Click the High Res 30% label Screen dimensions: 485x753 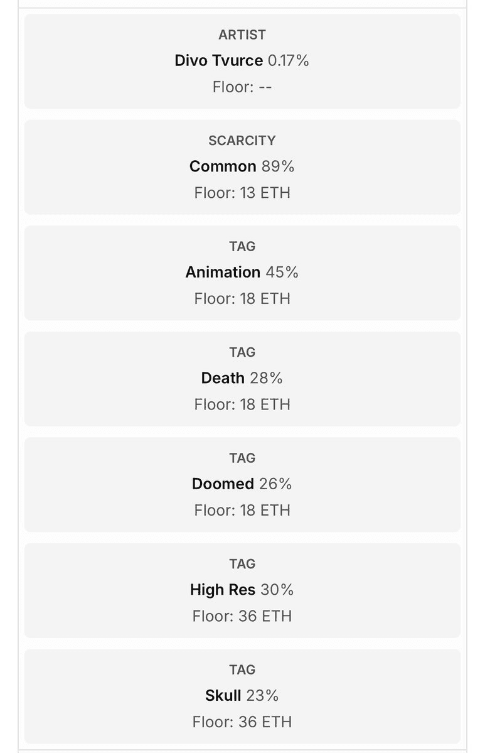point(242,590)
